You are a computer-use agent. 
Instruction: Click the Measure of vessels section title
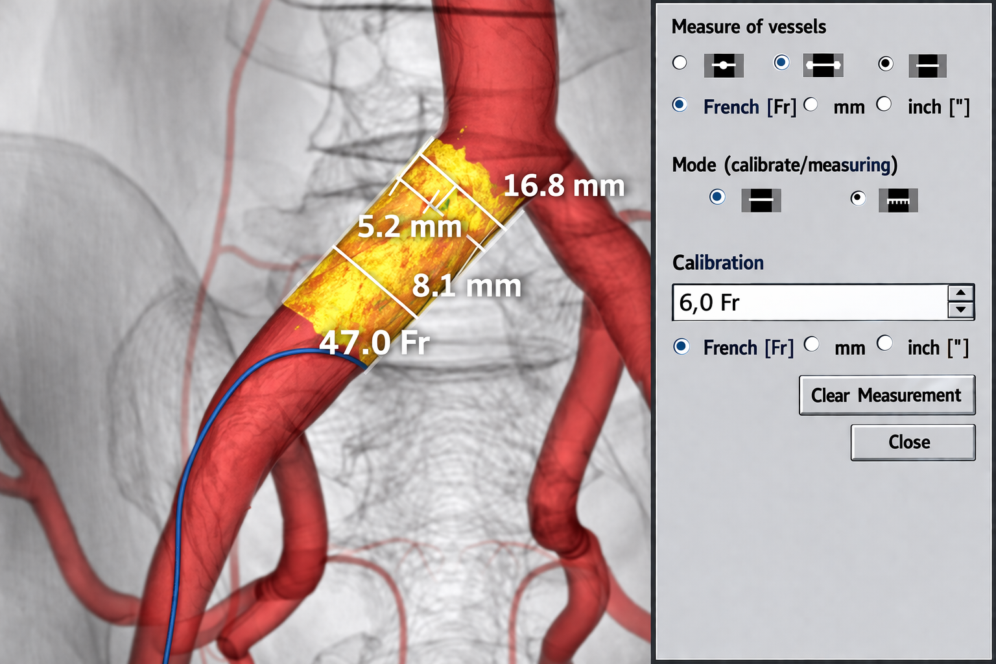pos(749,27)
